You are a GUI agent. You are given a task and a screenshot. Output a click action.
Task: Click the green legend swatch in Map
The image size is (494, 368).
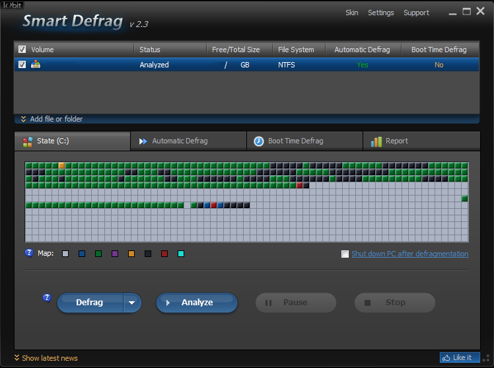(98, 254)
